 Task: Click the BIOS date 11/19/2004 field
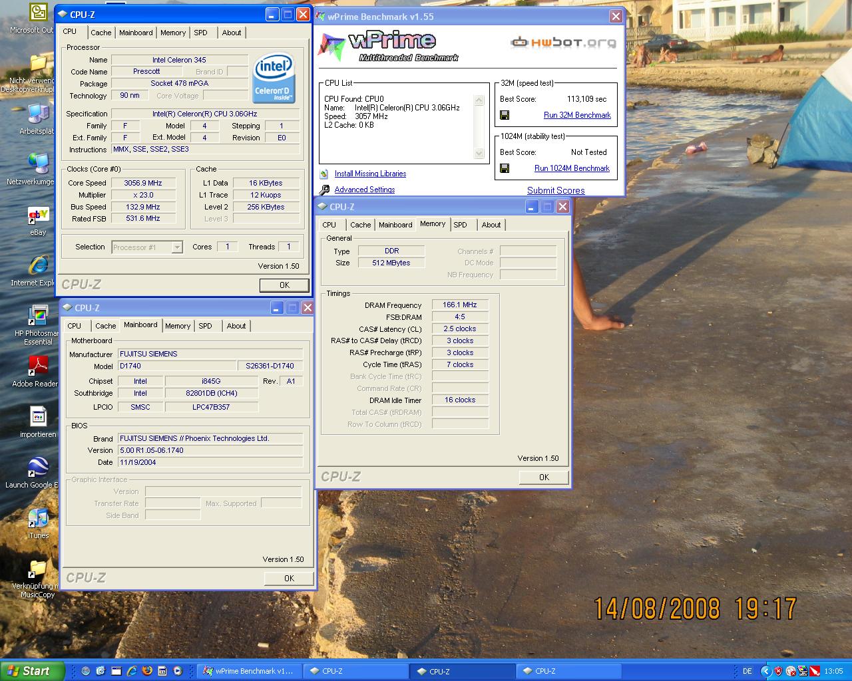coord(210,462)
